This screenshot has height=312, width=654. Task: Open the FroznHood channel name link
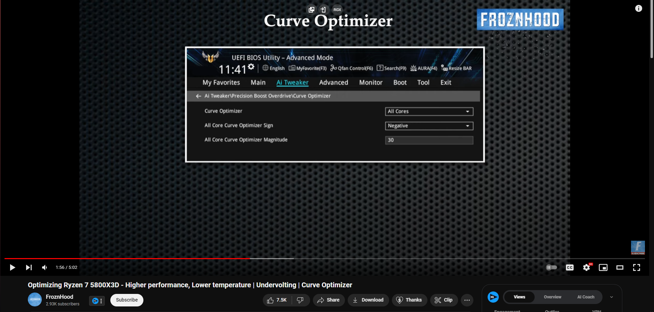[x=60, y=297]
